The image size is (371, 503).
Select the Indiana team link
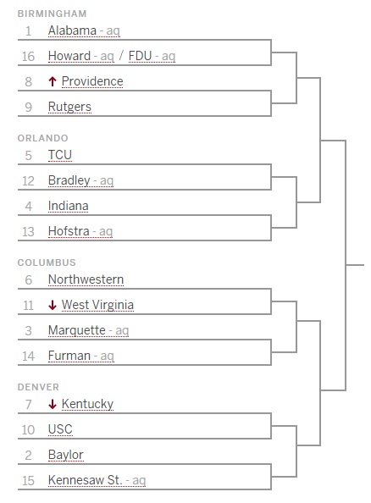point(69,206)
